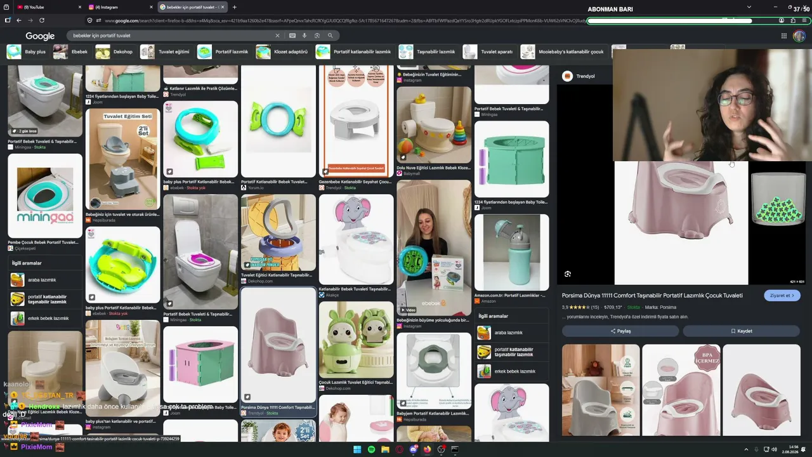Share the image with Paylaş
Screen dimensions: 812x457
point(620,331)
